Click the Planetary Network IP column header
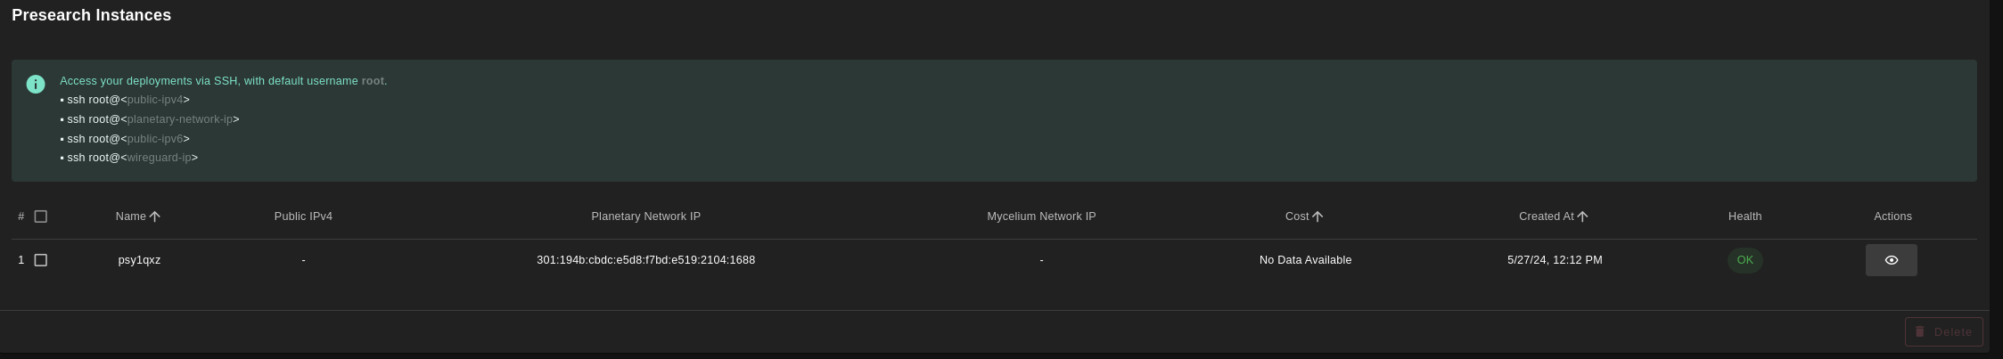2003x359 pixels. [645, 216]
